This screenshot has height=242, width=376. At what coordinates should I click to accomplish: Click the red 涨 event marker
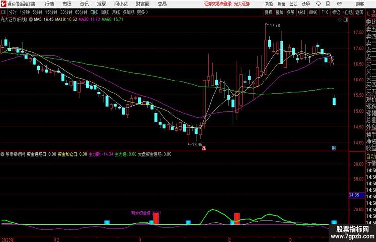tap(204, 148)
